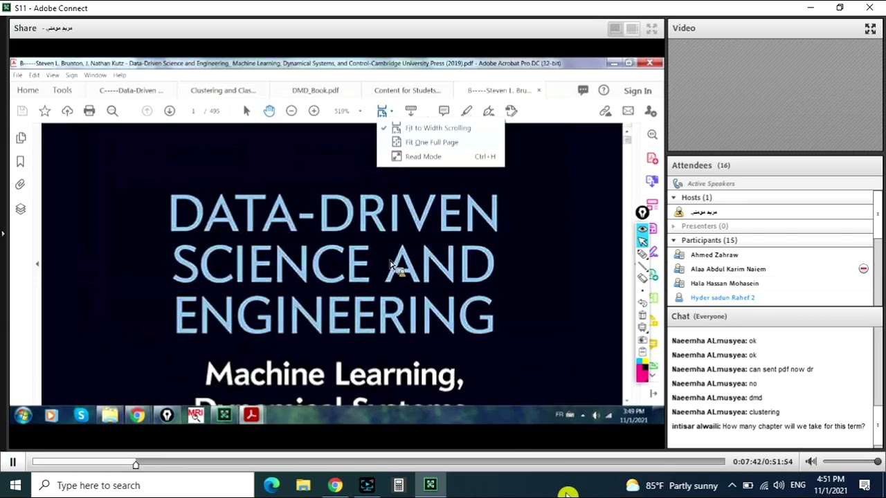This screenshot has width=886, height=498.
Task: Switch to C-----Data-Driven document tab
Action: pyautogui.click(x=132, y=91)
